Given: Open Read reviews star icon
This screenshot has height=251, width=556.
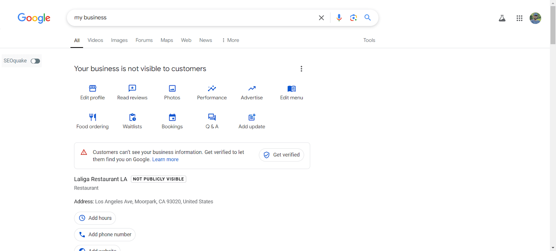Looking at the screenshot, I should point(132,88).
